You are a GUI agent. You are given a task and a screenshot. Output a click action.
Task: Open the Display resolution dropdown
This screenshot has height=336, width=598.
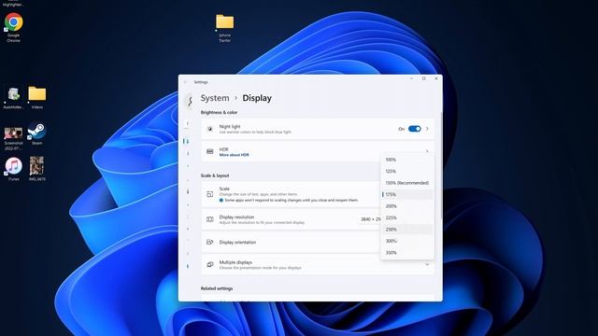pos(370,219)
